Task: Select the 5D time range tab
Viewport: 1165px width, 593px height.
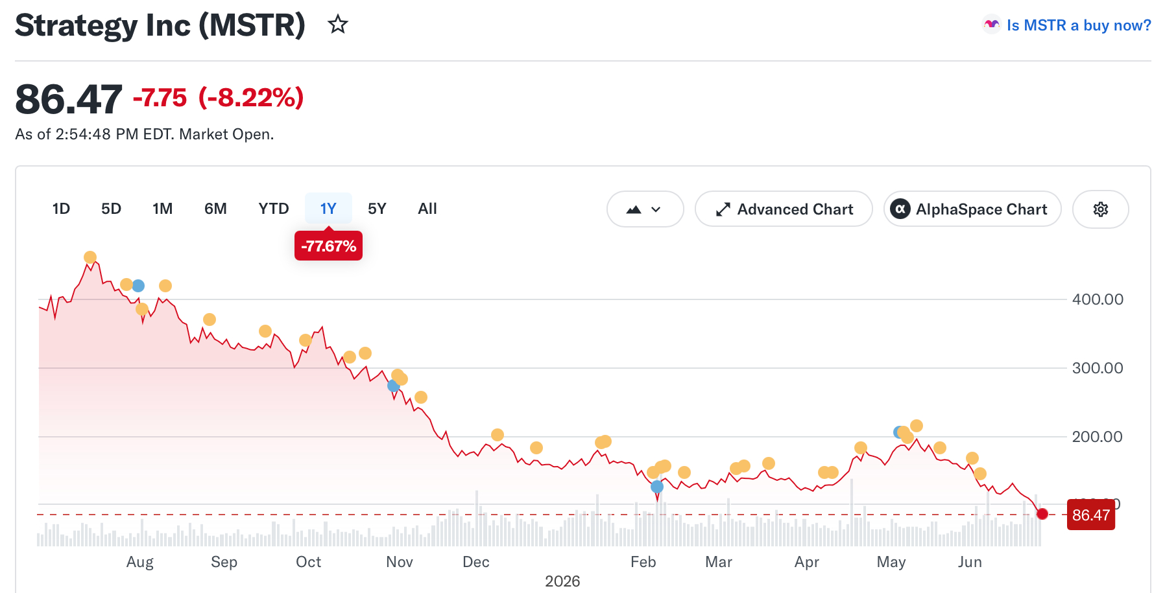Action: click(111, 209)
